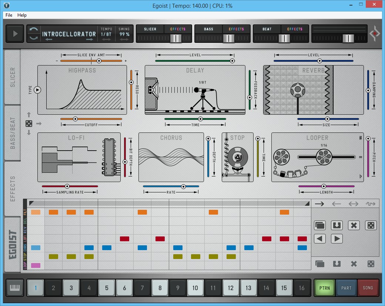385x306 pixels.
Task: Click the highpass CUTOFF slider handle
Action: coord(76,119)
